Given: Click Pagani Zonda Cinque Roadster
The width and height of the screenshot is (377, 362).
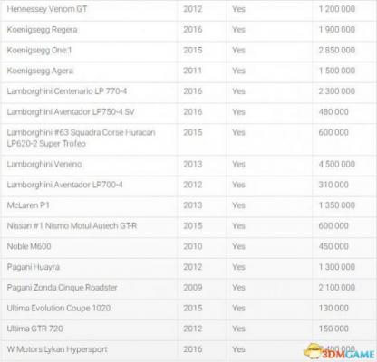Looking at the screenshot, I should pyautogui.click(x=62, y=288).
